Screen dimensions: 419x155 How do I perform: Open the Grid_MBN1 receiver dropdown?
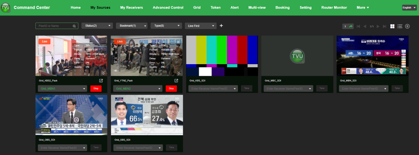(62, 89)
